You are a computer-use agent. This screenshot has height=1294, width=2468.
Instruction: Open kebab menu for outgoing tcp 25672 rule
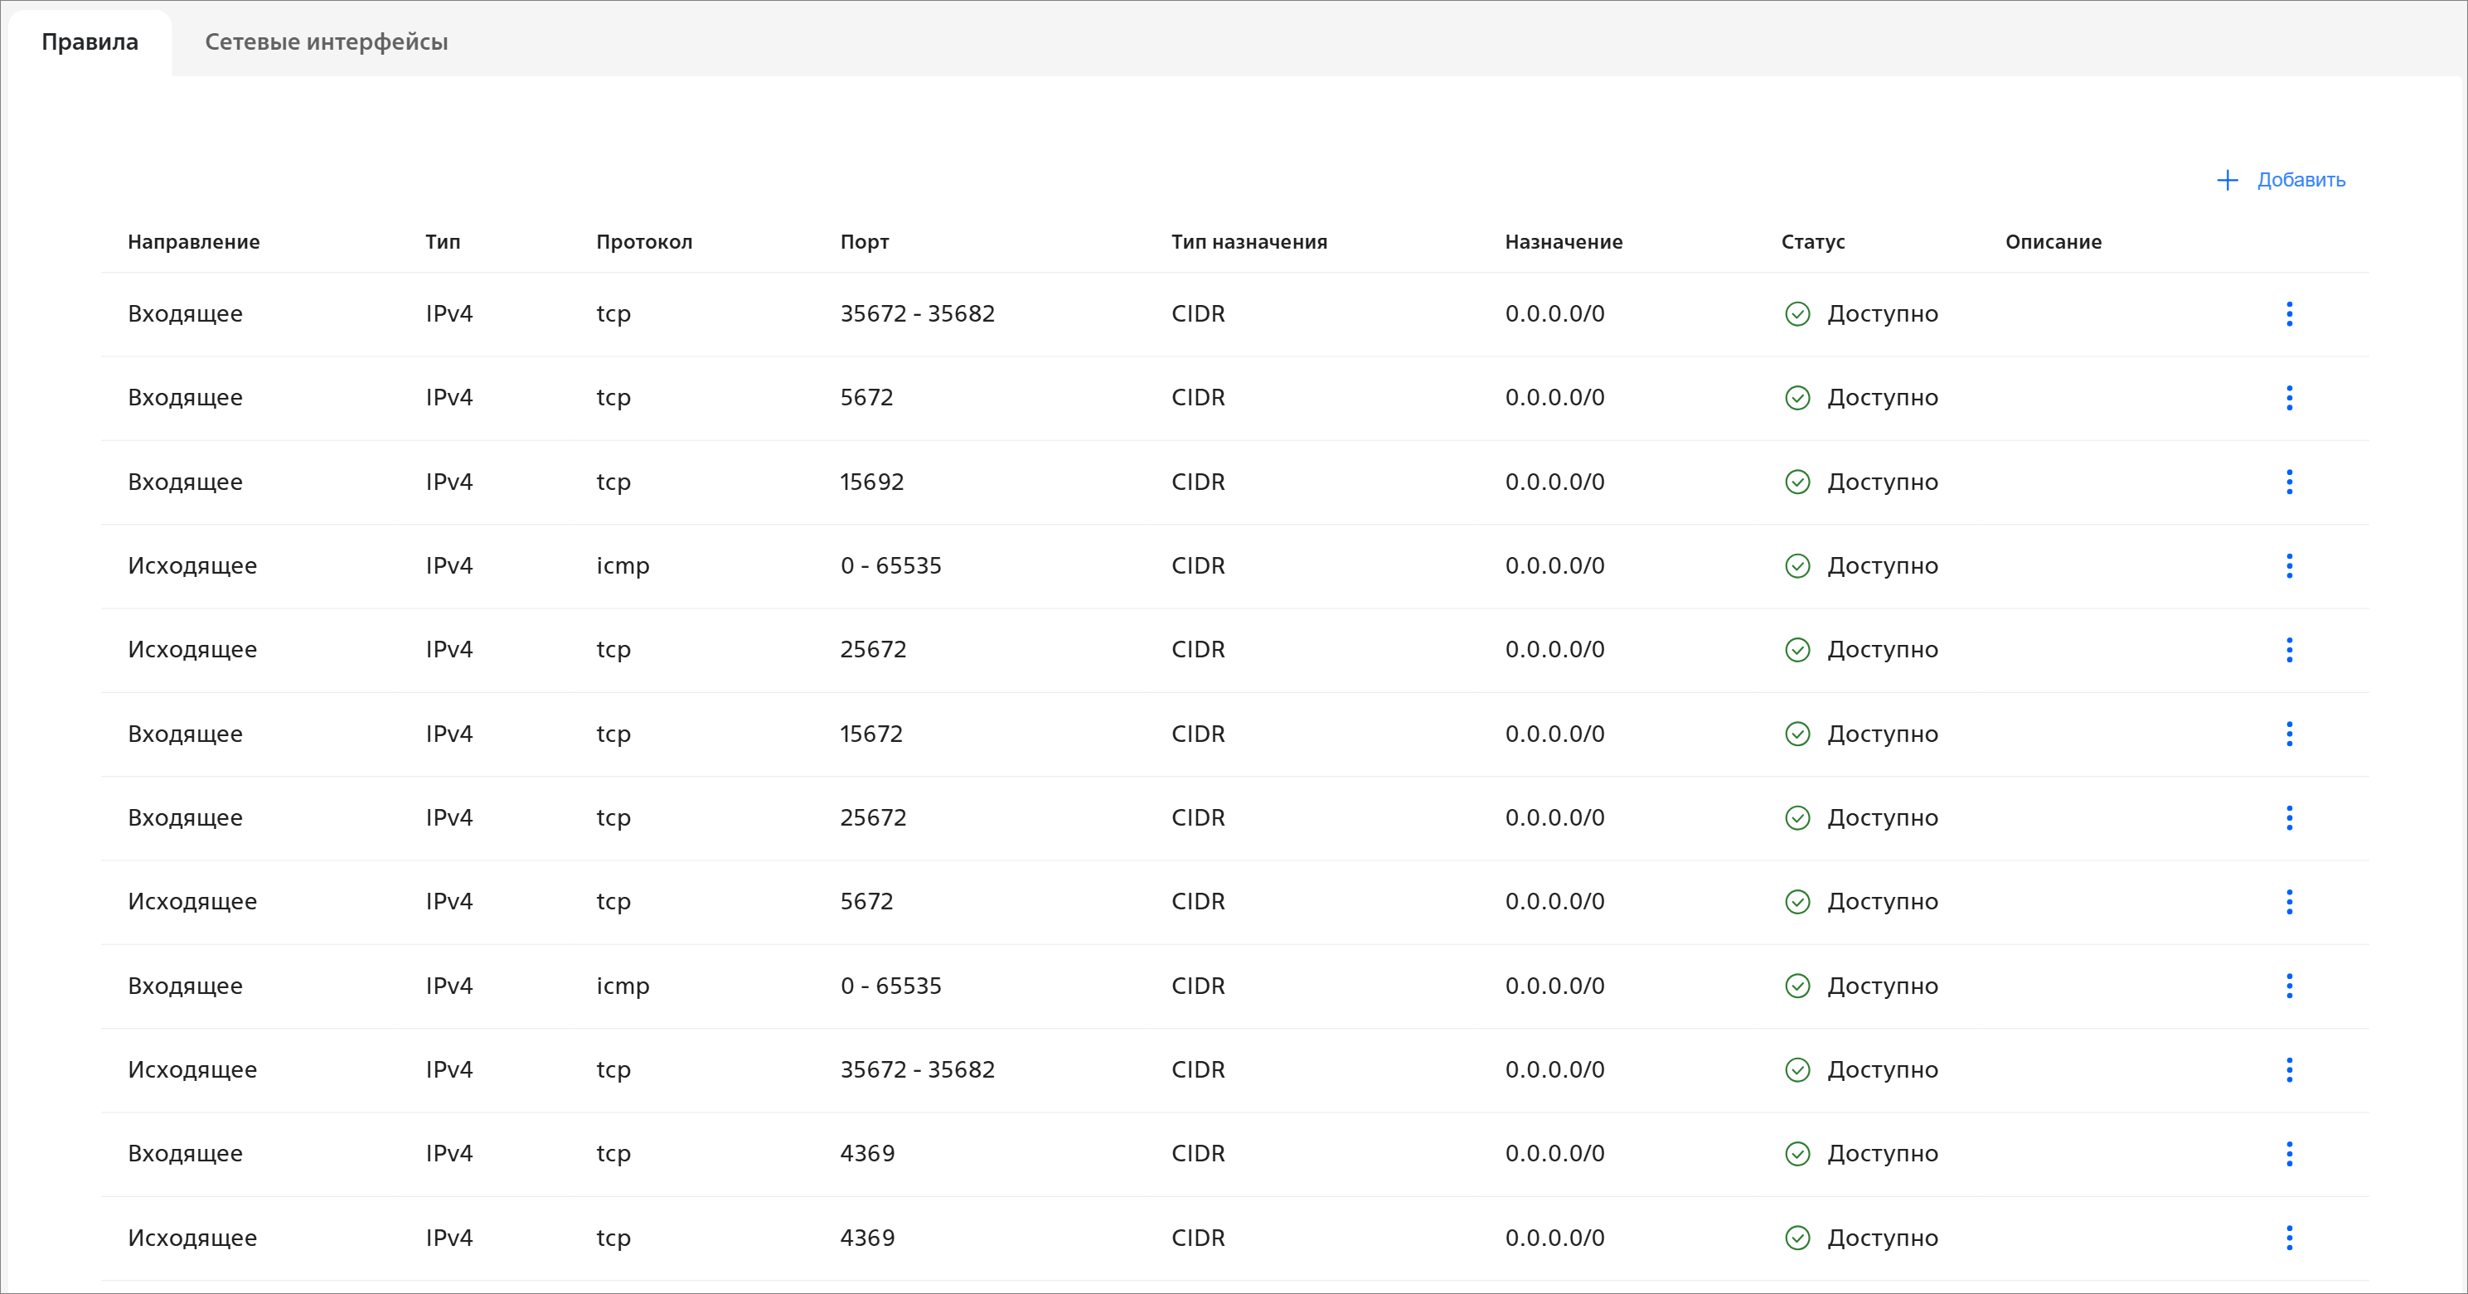(2289, 649)
